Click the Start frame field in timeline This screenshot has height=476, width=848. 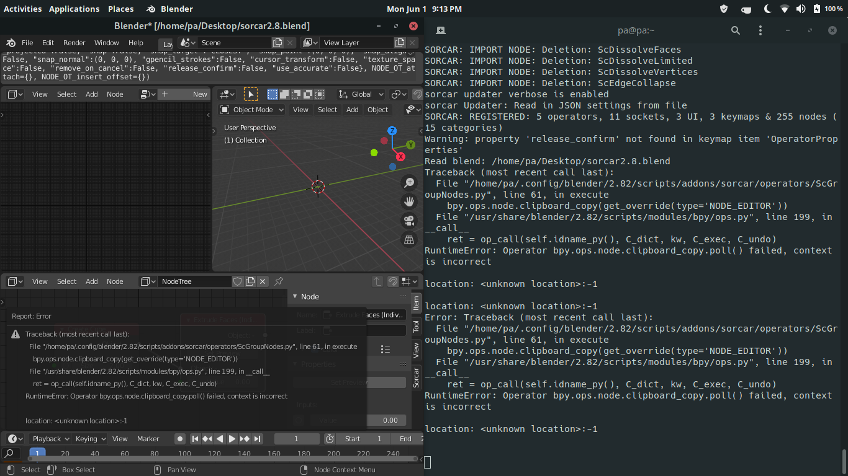363,439
